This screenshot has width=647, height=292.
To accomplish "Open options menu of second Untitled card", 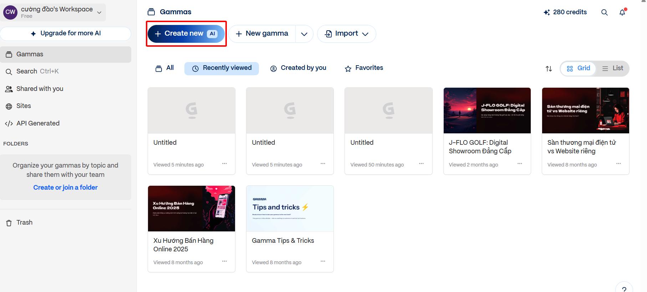I will click(x=323, y=164).
